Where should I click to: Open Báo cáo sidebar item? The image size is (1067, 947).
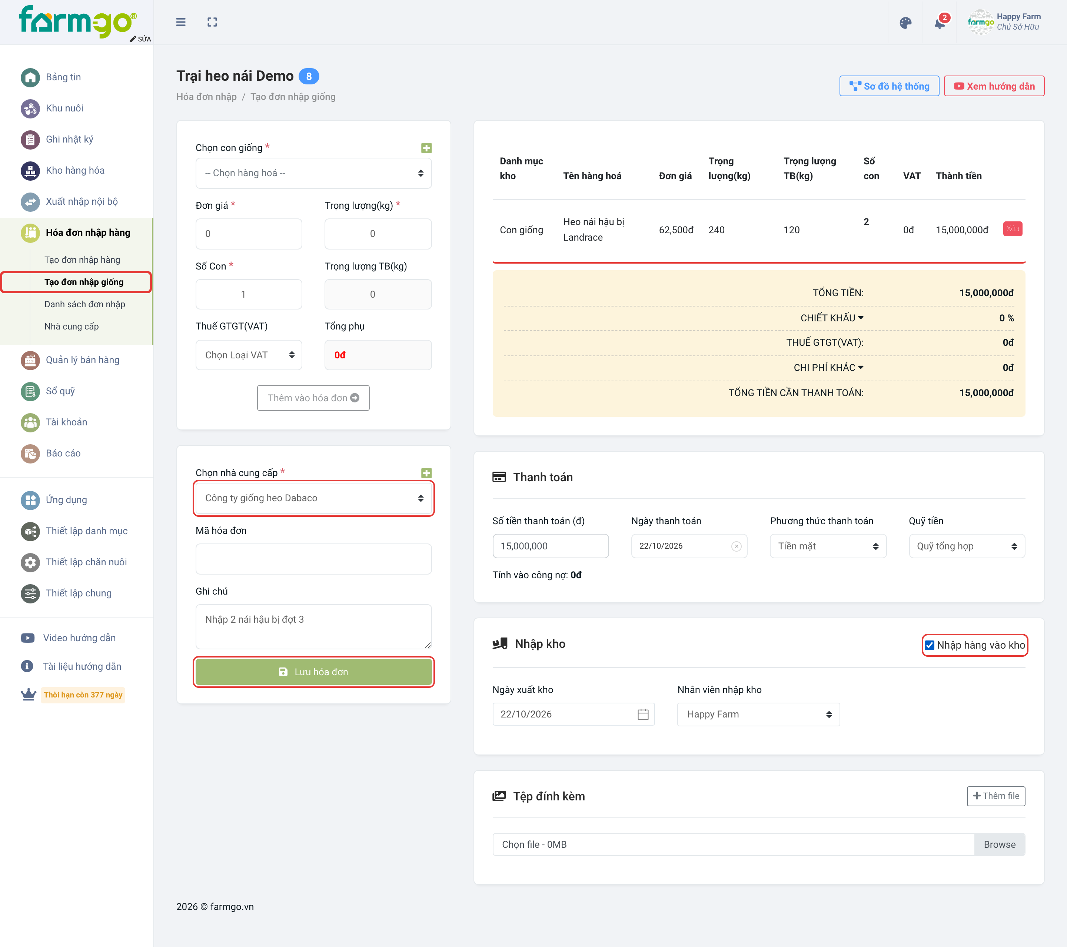tap(63, 454)
